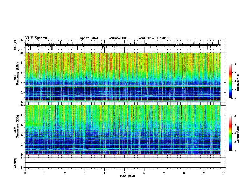Click the "-3" label on ch.1 color bar
Viewport: 252px width, 194px height.
pyautogui.click(x=235, y=64)
